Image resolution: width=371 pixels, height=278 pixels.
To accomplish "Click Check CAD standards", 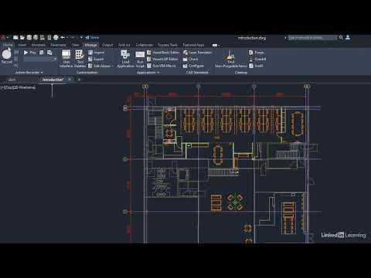I will (190, 59).
